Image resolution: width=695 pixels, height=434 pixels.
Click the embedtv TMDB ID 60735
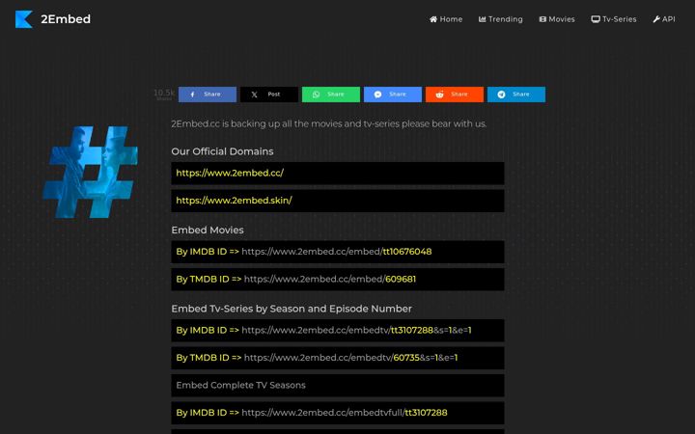click(x=406, y=358)
